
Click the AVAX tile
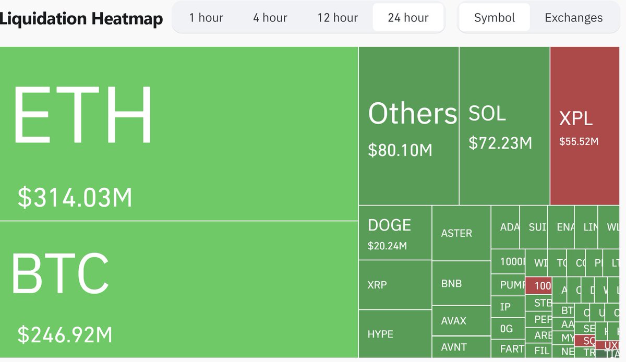[x=461, y=321]
